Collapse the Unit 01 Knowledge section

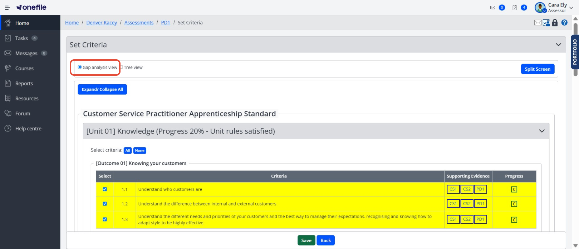pyautogui.click(x=542, y=131)
